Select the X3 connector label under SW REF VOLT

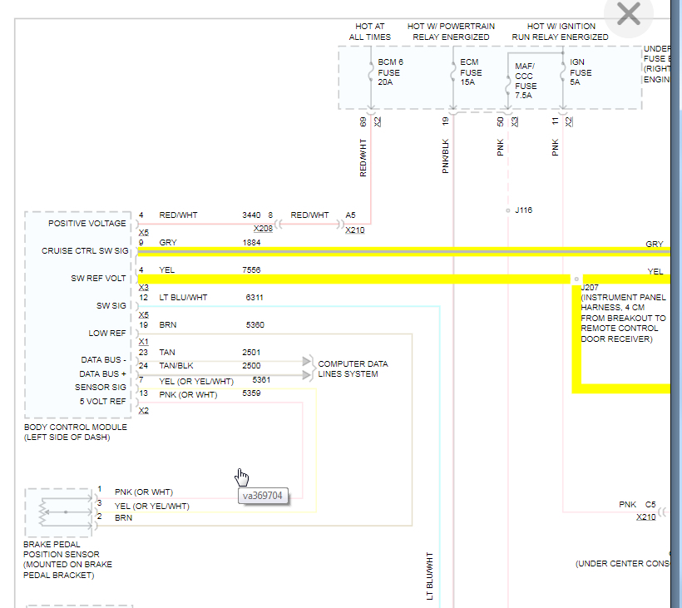[144, 288]
